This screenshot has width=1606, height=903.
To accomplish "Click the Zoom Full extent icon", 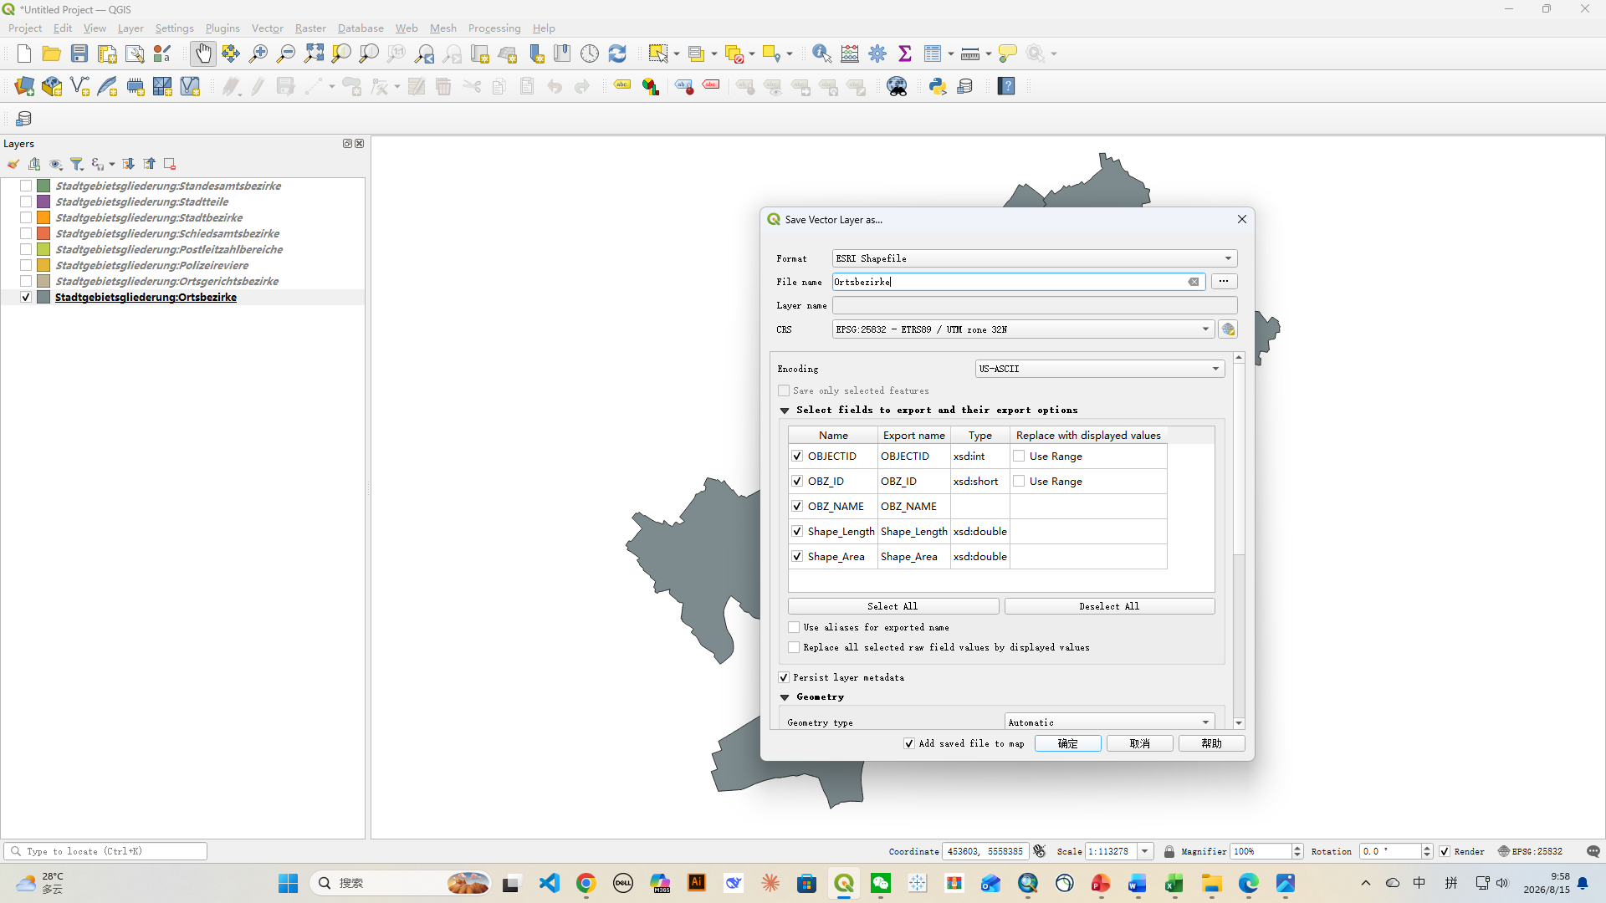I will (314, 54).
